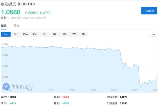Click the 19:36 time label on axis
The image size is (162, 106).
72,90
